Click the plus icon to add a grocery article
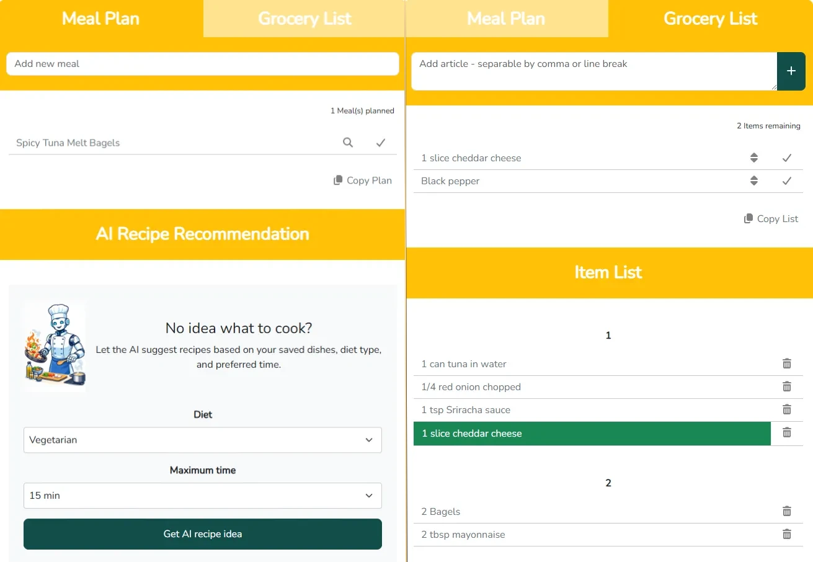Image resolution: width=813 pixels, height=562 pixels. pyautogui.click(x=791, y=71)
